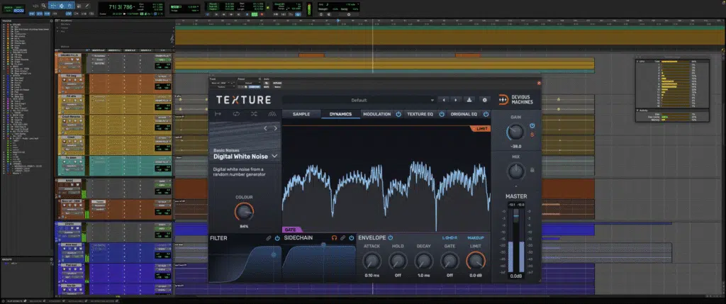The image size is (726, 304).
Task: Toggle Sidechain power button
Action: 352,238
